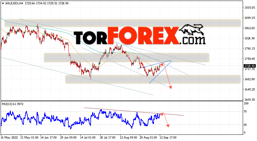
Task: Select the 1899.35 price axis label
Action: click(x=250, y=18)
